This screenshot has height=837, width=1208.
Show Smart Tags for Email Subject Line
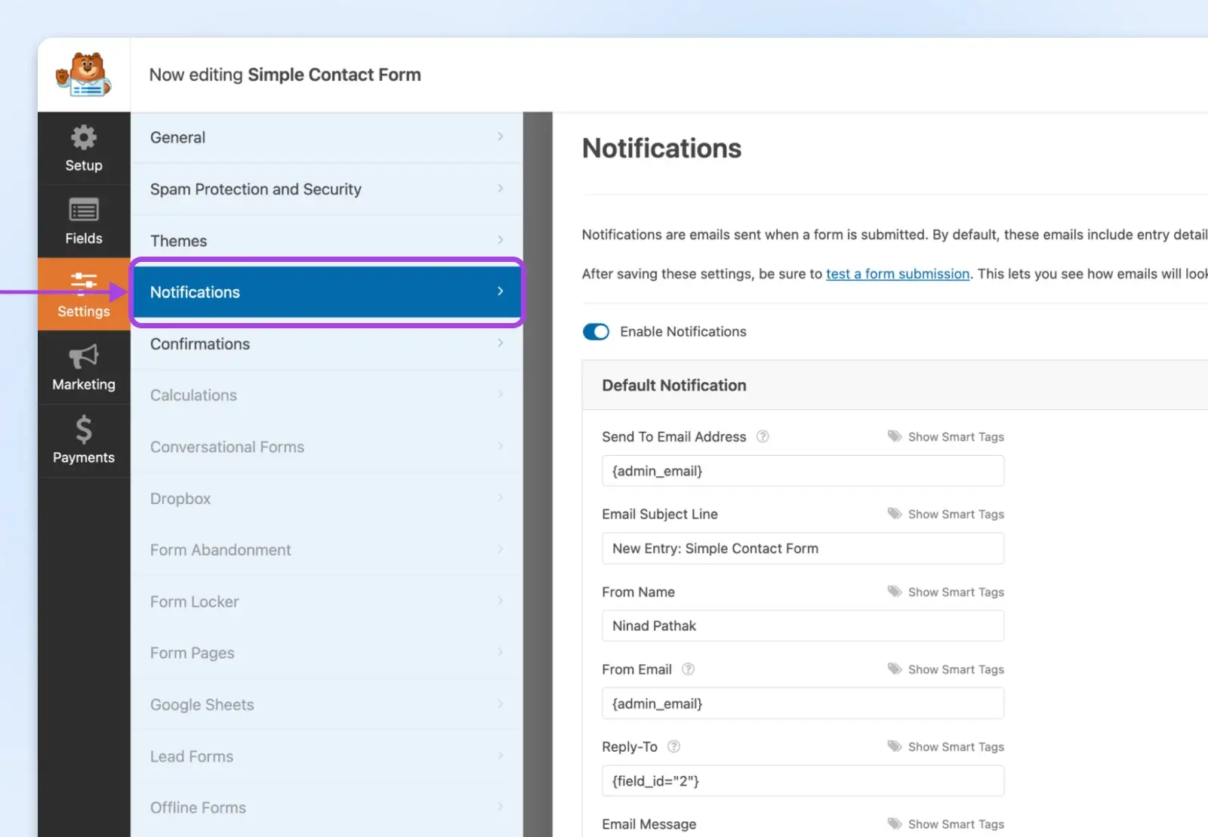pyautogui.click(x=946, y=515)
